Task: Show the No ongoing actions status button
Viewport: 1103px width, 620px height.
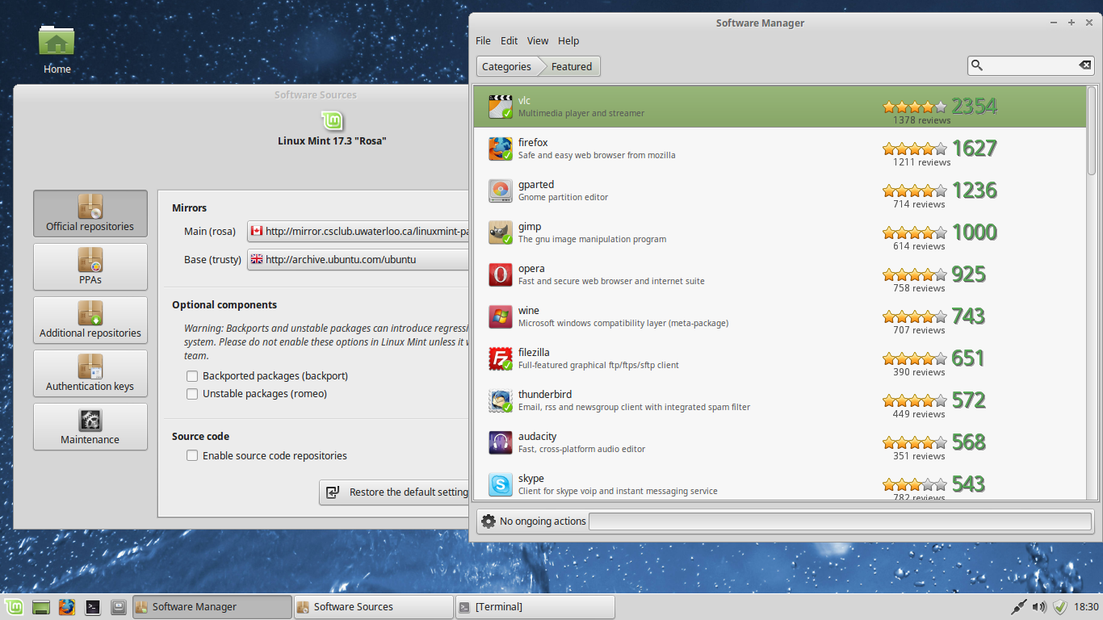Action: pyautogui.click(x=534, y=522)
